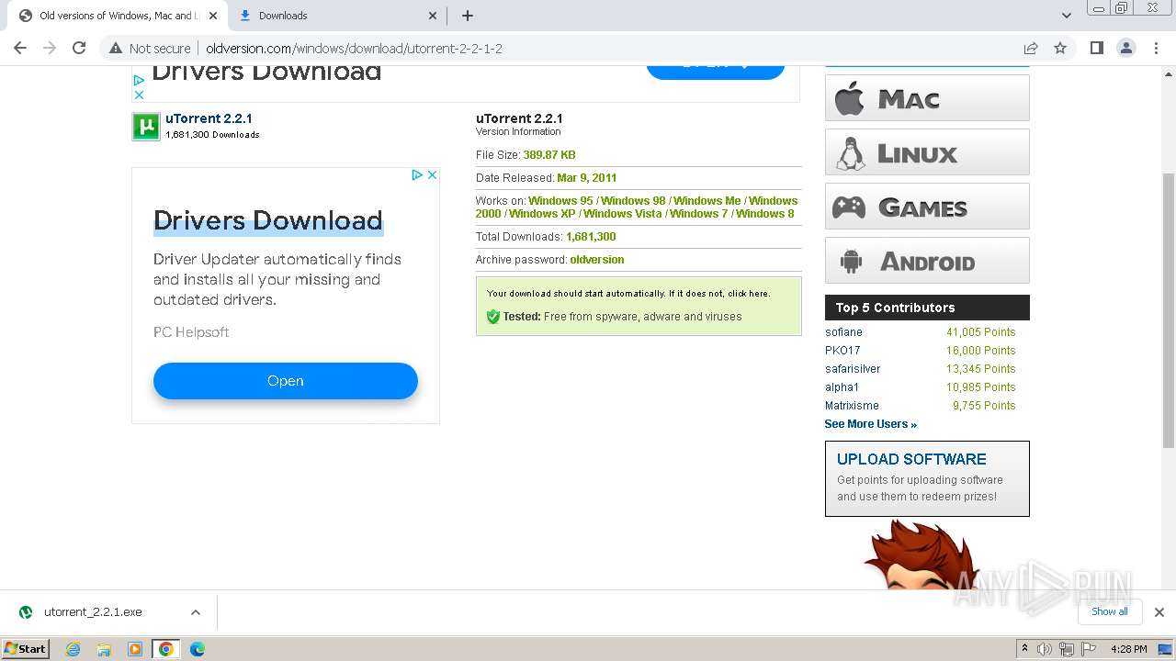Close the Old versions tab
Image resolution: width=1176 pixels, height=661 pixels.
coord(213,16)
